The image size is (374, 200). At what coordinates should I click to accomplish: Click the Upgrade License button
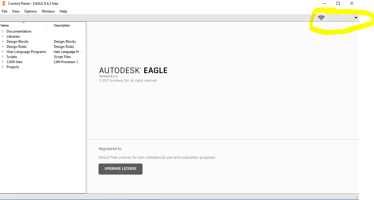coord(120,169)
